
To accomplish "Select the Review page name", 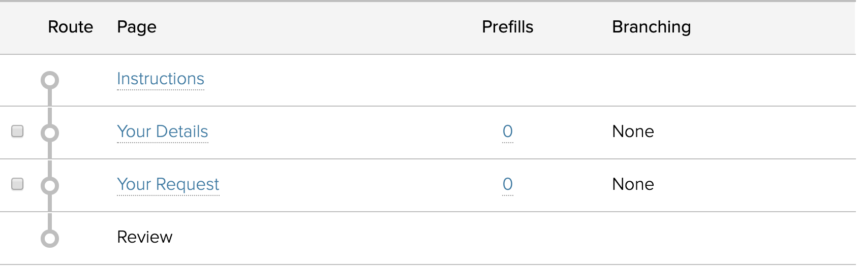I will 145,238.
